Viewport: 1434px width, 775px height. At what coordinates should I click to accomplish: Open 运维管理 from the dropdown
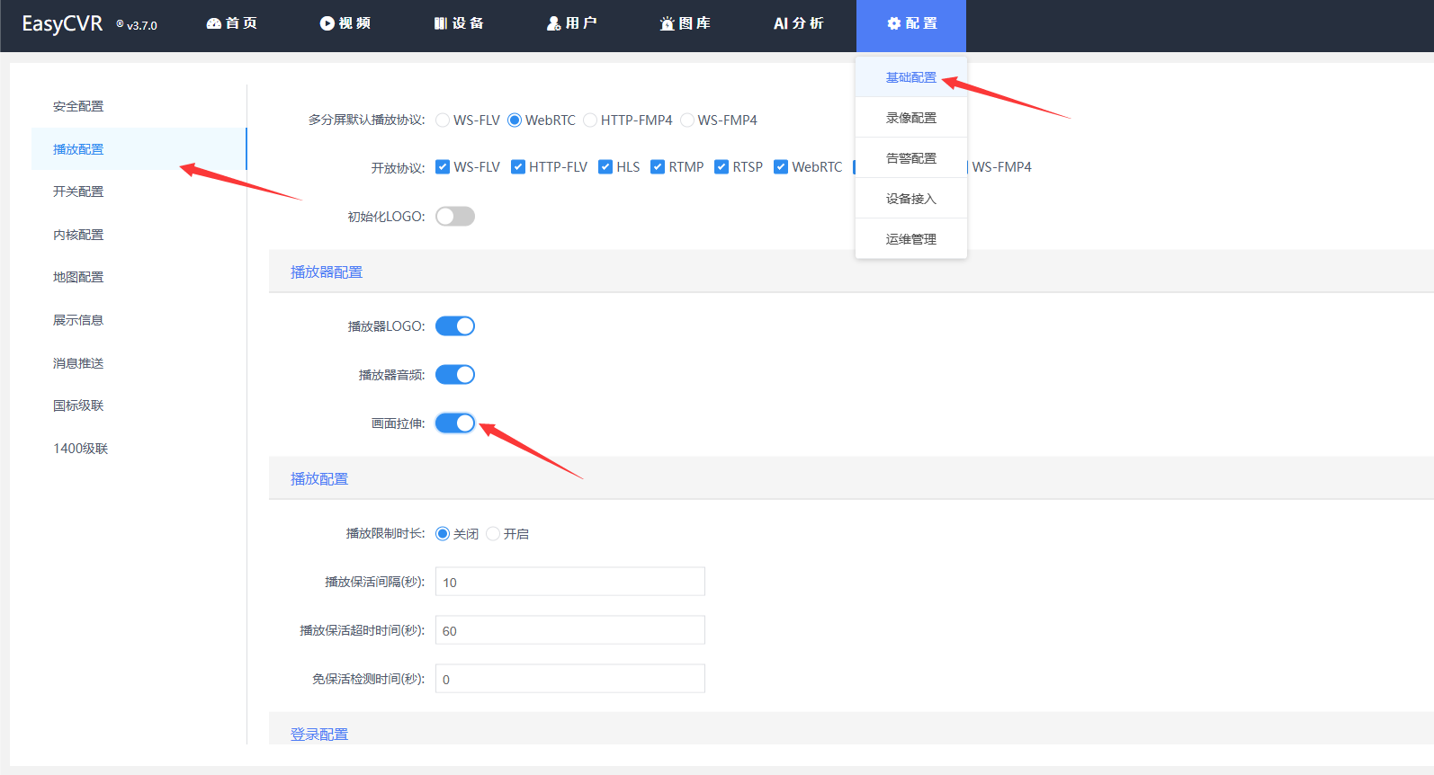click(911, 239)
